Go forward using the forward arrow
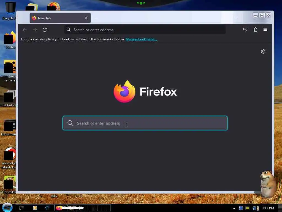This screenshot has width=282, height=212. coord(35,30)
